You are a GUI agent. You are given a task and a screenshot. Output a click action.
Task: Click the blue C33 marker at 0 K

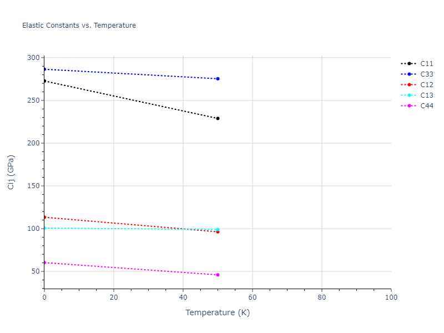(x=44, y=69)
